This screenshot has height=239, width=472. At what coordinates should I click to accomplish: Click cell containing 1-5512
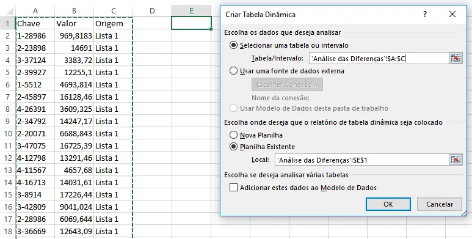coord(35,85)
